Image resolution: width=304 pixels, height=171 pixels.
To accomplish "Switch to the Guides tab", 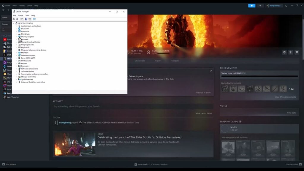I will pos(158,61).
